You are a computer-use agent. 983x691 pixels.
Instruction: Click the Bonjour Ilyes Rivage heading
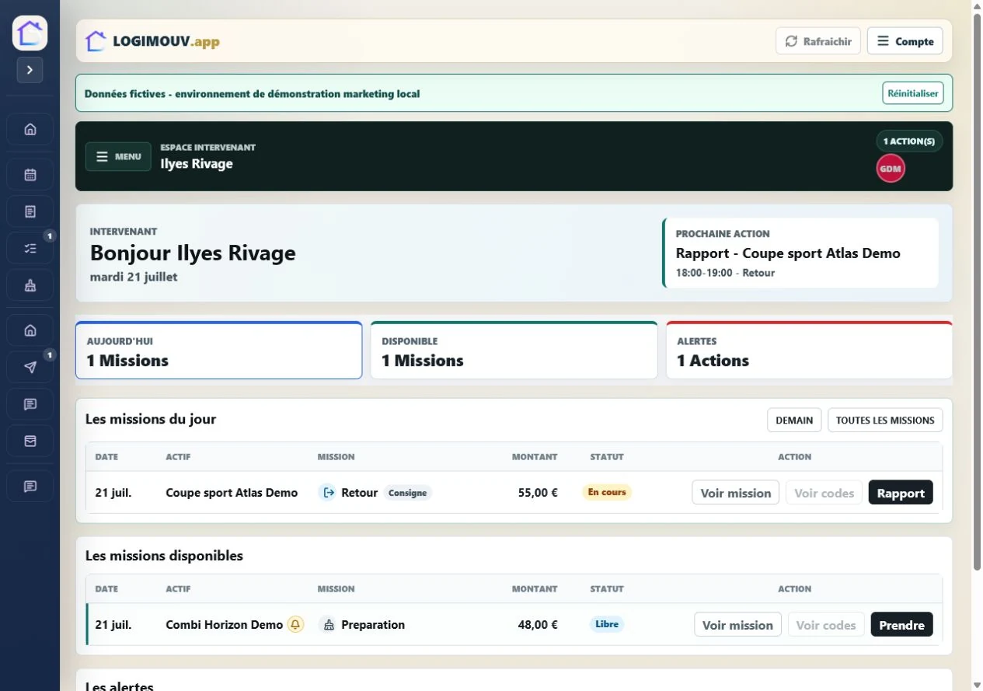click(x=193, y=253)
